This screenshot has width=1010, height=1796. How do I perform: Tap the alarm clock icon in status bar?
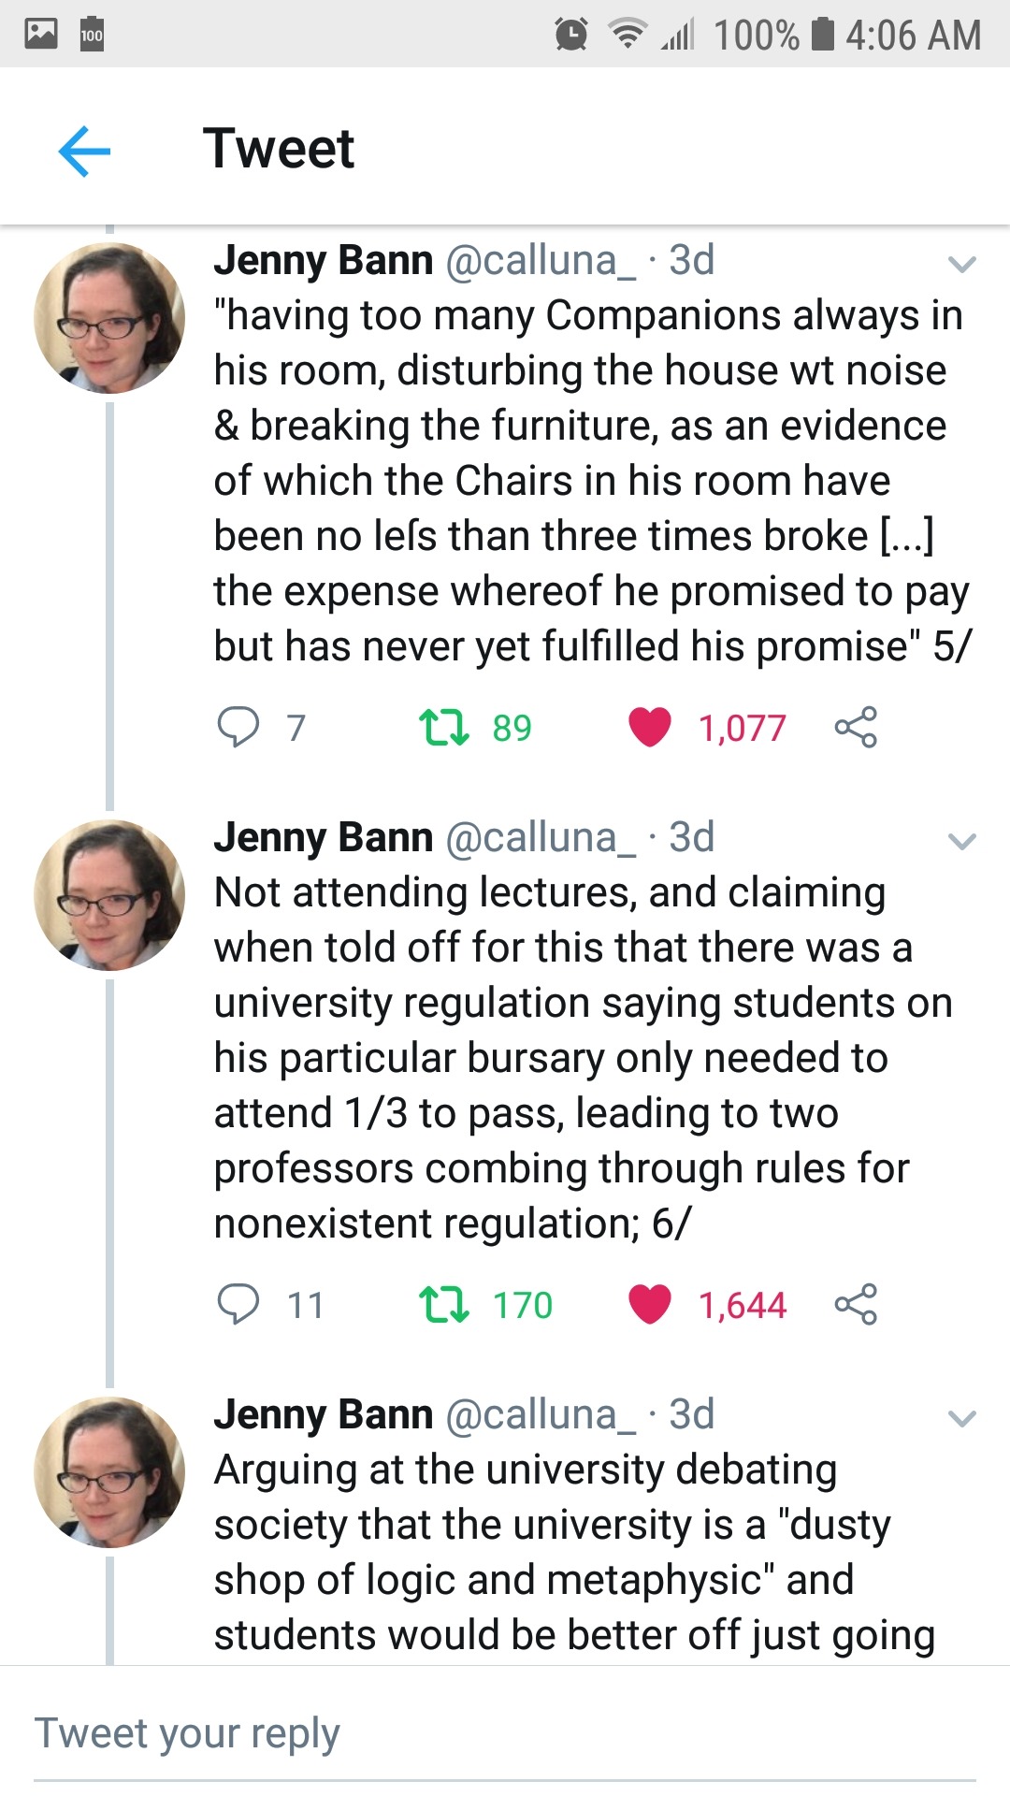570,35
